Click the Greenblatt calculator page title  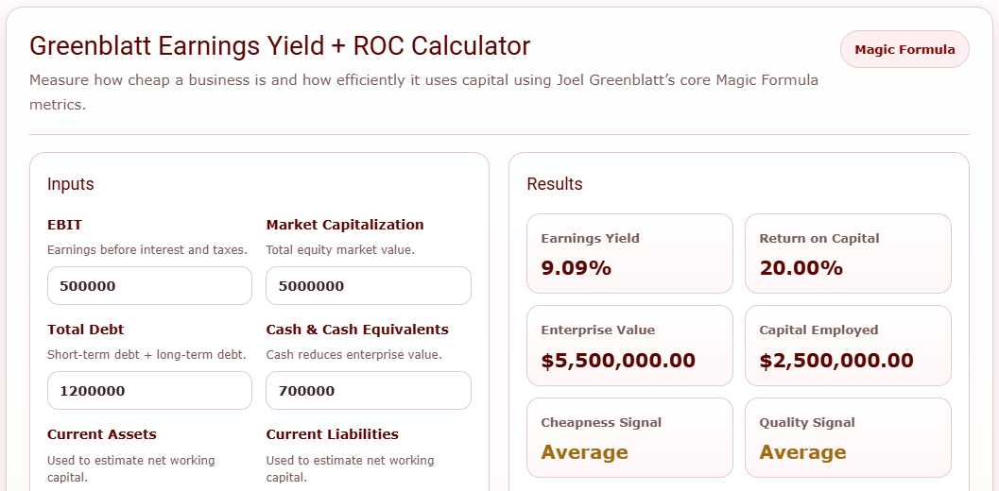click(280, 46)
